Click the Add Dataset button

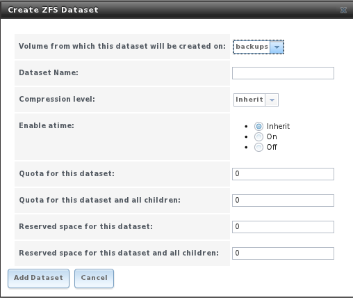38,279
